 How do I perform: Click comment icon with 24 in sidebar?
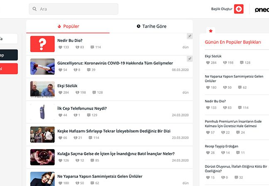(x=238, y=132)
